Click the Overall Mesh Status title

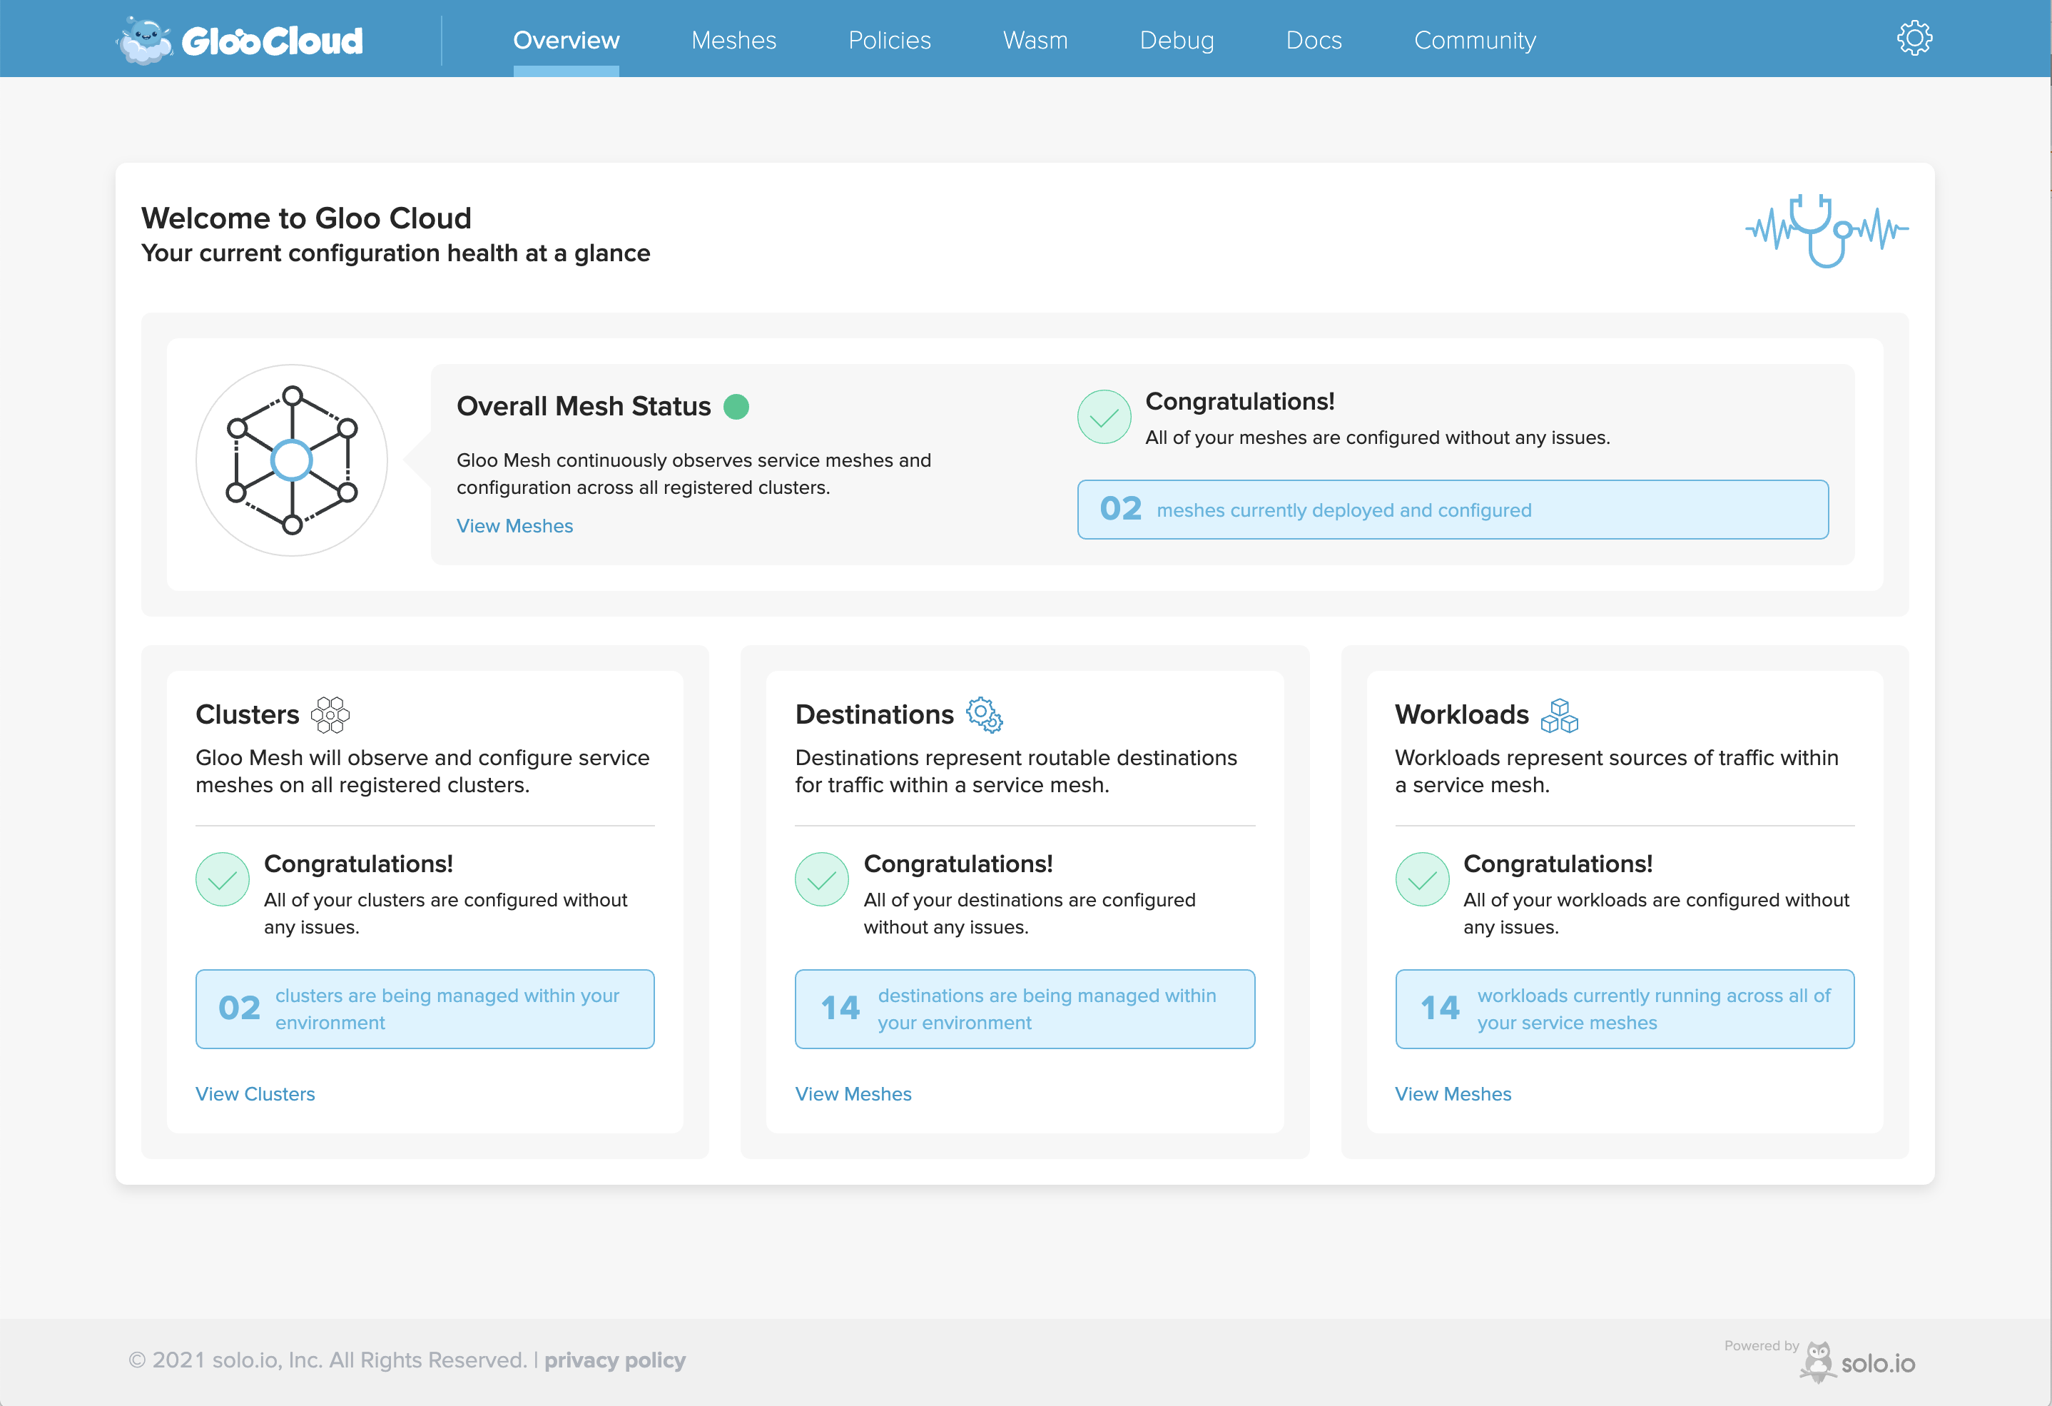[584, 406]
